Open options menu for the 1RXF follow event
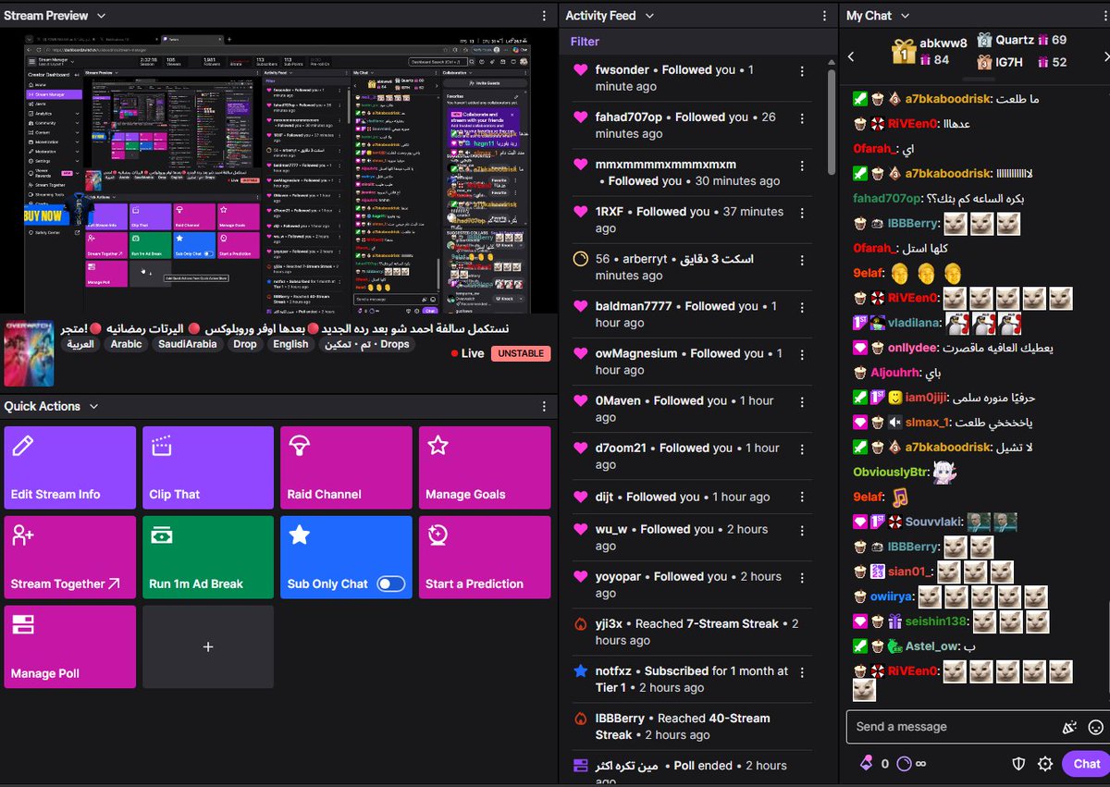1110x787 pixels. click(x=802, y=212)
